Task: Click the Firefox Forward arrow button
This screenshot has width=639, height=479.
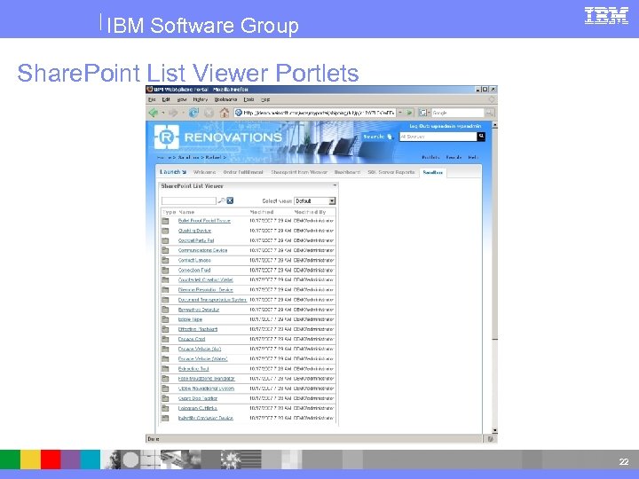Action: 173,113
